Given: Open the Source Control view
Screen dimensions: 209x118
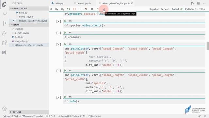Looking at the screenshot, I should (x=4, y=23).
